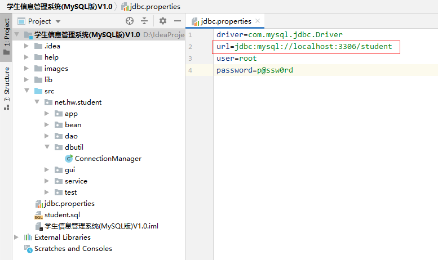Select the help folder icon
Viewport: 438px width, 260px height.
click(38, 57)
